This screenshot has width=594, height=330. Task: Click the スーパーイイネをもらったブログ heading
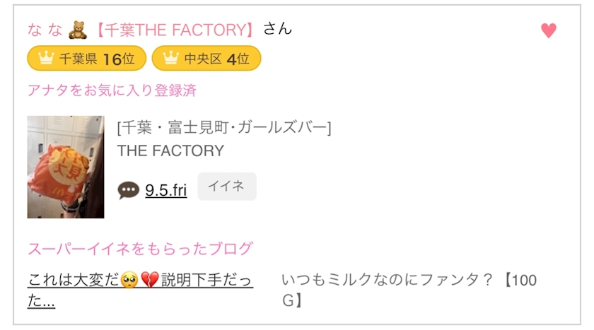139,249
